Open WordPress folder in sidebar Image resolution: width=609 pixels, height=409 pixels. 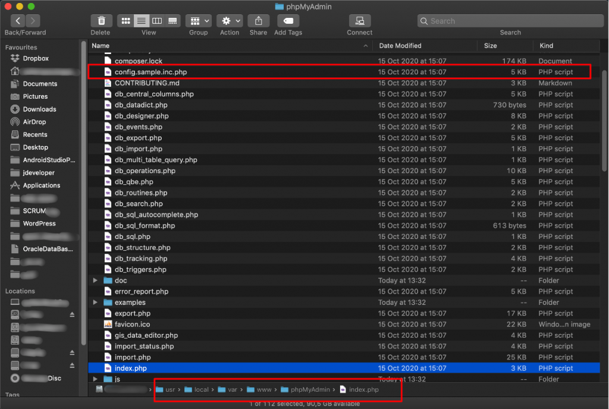click(39, 224)
